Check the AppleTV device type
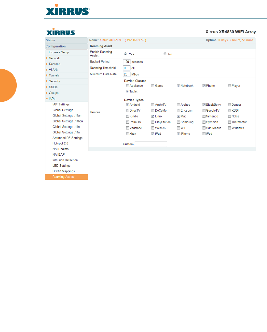Screen dimensions: 267x332 pyautogui.click(x=153, y=105)
